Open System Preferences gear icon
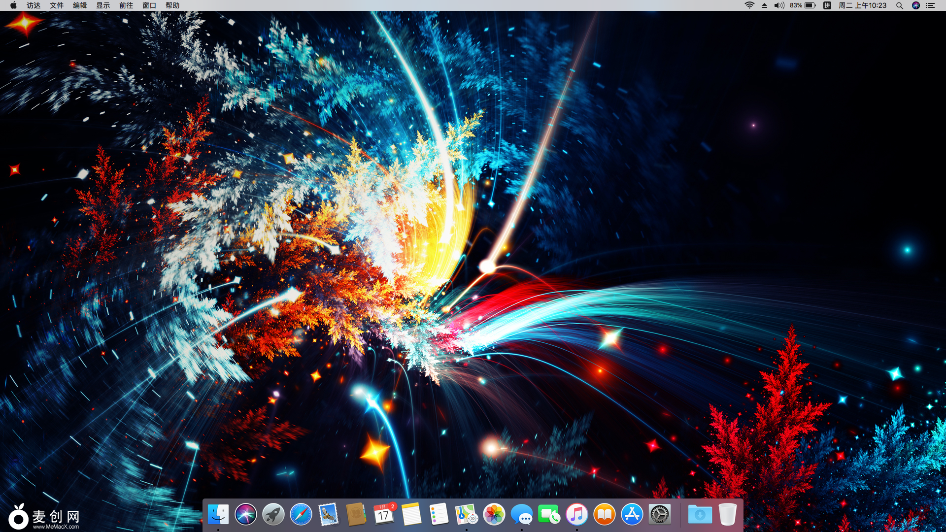This screenshot has height=532, width=946. pos(659,515)
